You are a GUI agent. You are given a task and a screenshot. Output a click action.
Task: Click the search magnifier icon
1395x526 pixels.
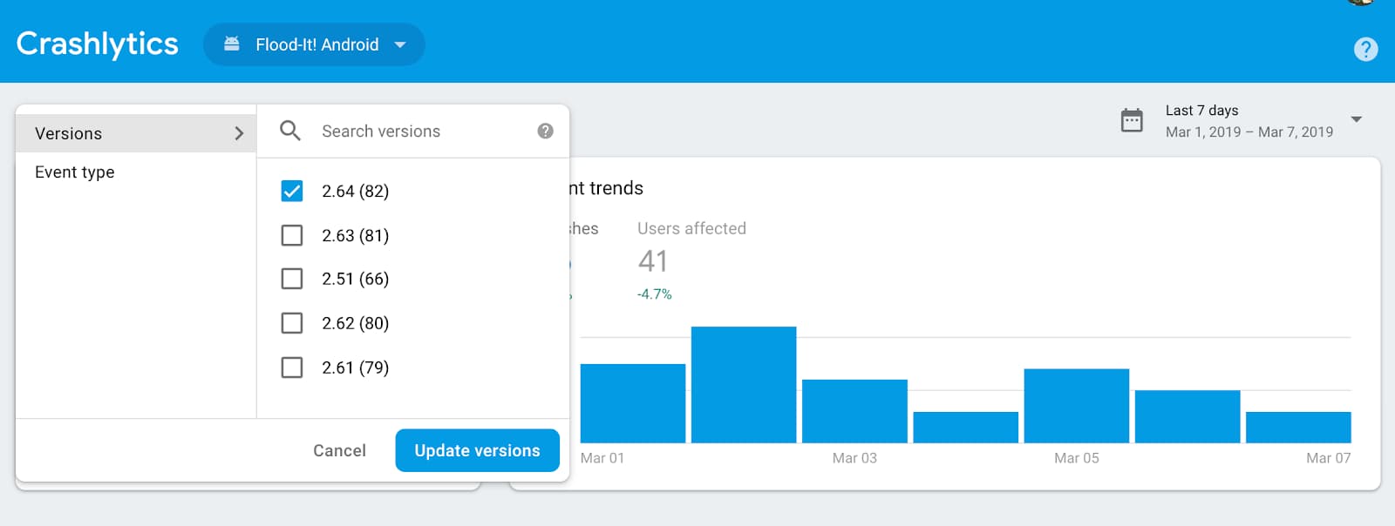pos(290,131)
